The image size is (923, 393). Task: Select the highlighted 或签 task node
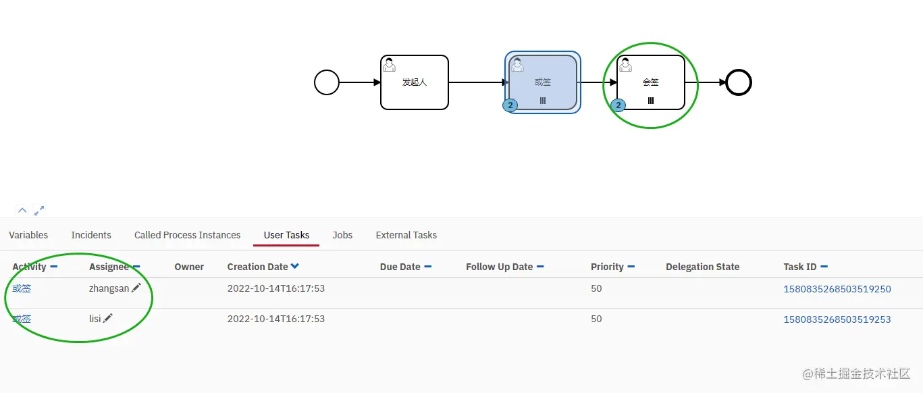pyautogui.click(x=543, y=82)
